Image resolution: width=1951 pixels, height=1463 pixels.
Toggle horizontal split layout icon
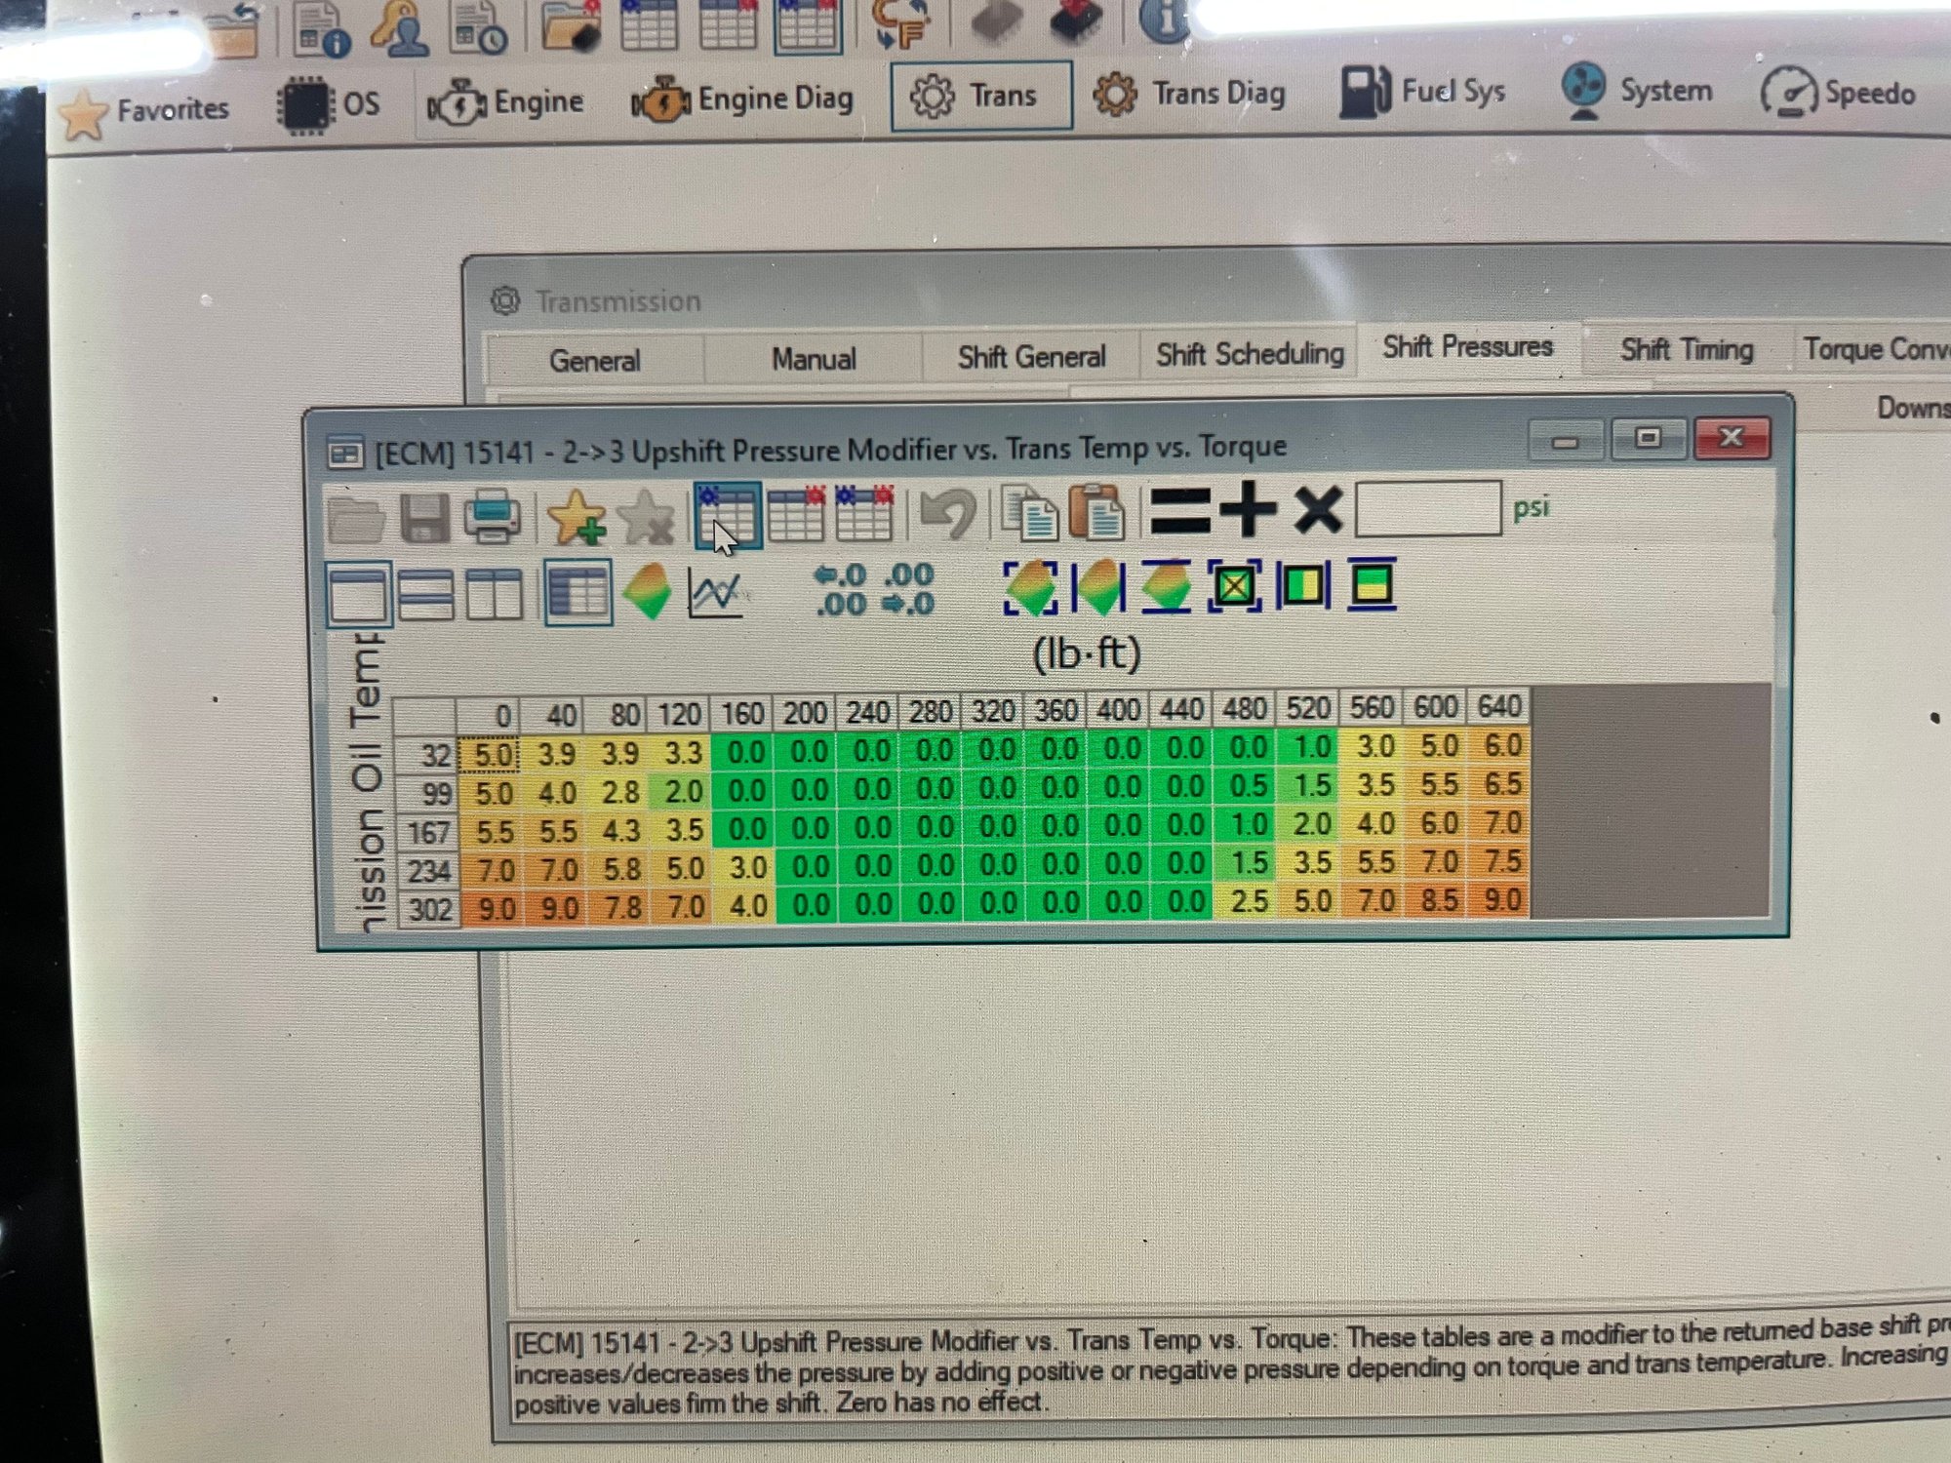click(x=426, y=594)
